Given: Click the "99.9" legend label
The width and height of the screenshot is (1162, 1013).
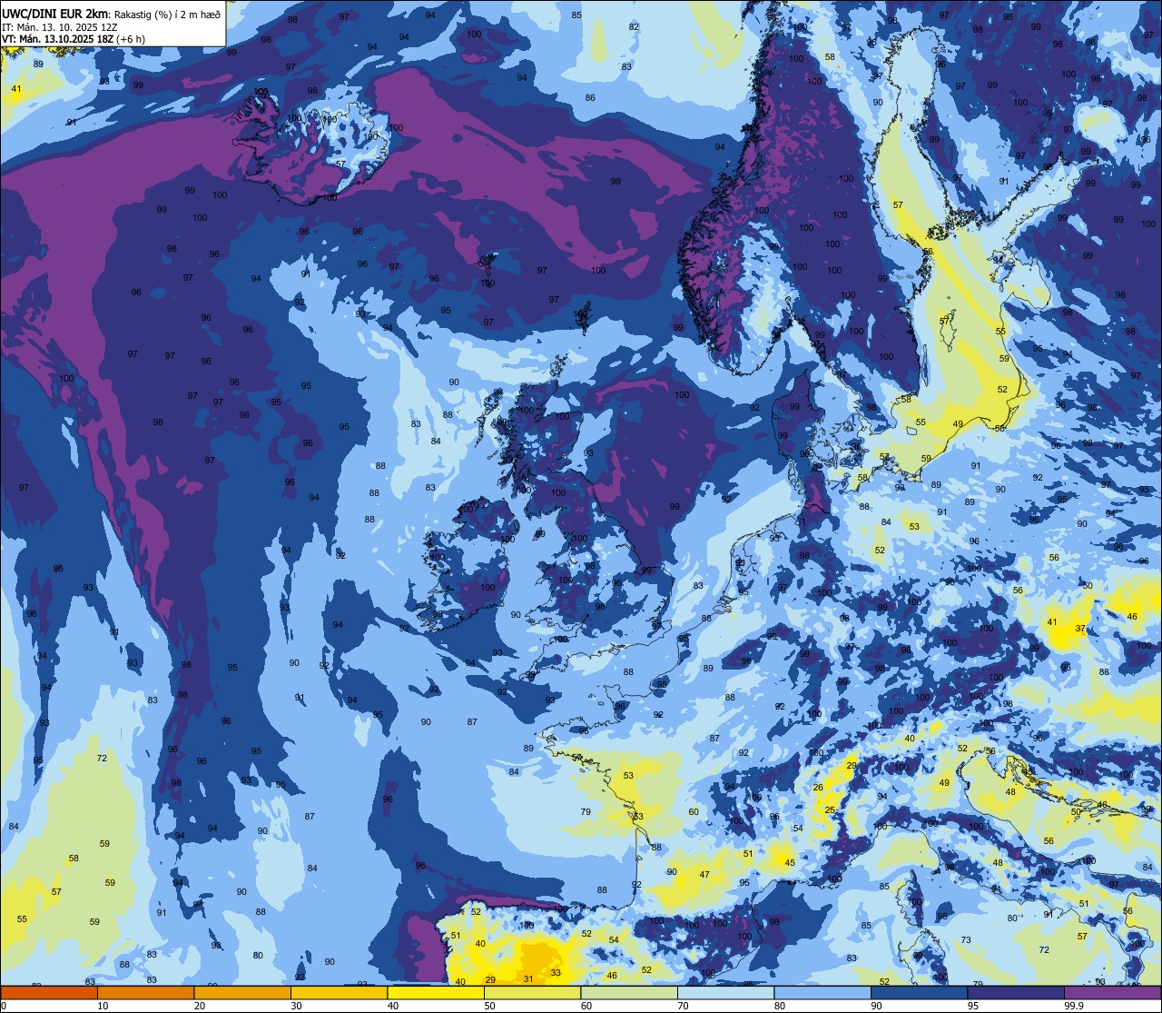Looking at the screenshot, I should click(1074, 1006).
